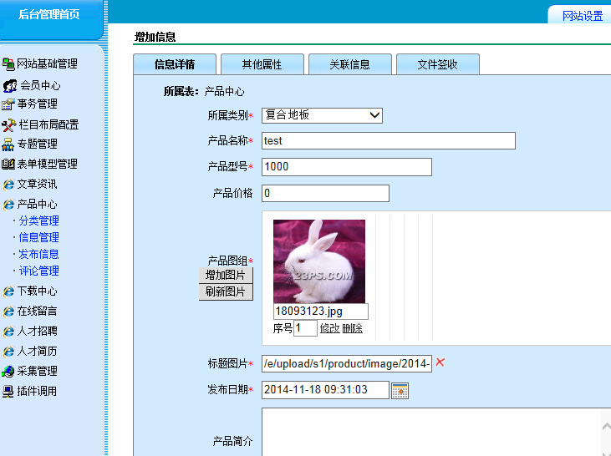Click the 网站基础管理 sidebar icon
This screenshot has height=456, width=611.
tap(8, 64)
